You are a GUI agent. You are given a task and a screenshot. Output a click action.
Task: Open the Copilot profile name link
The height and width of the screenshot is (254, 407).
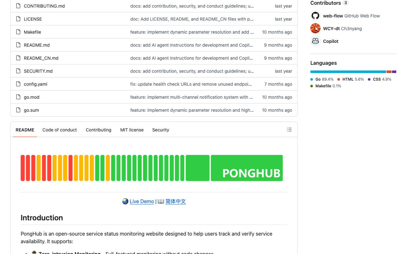(331, 41)
